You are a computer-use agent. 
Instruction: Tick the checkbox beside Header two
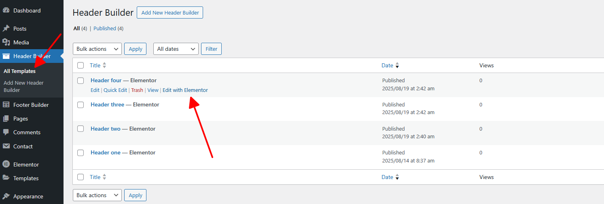click(81, 129)
